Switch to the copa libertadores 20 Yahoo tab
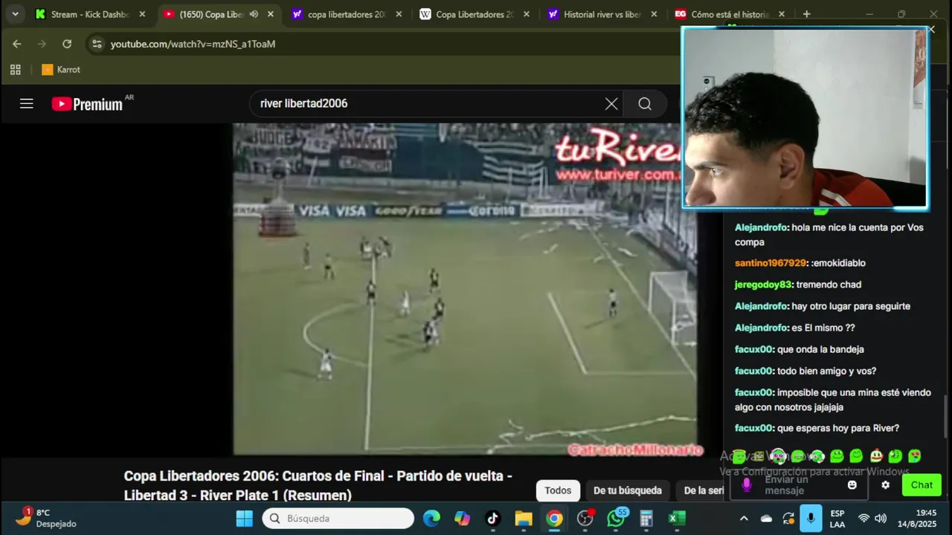The image size is (952, 535). pos(348,14)
